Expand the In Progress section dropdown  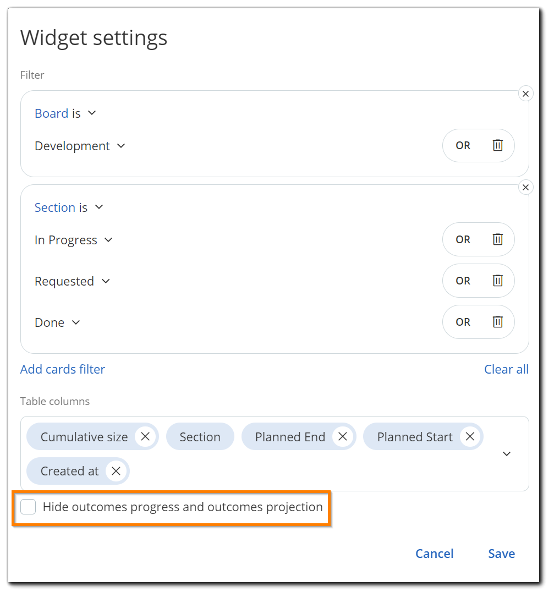(x=74, y=240)
